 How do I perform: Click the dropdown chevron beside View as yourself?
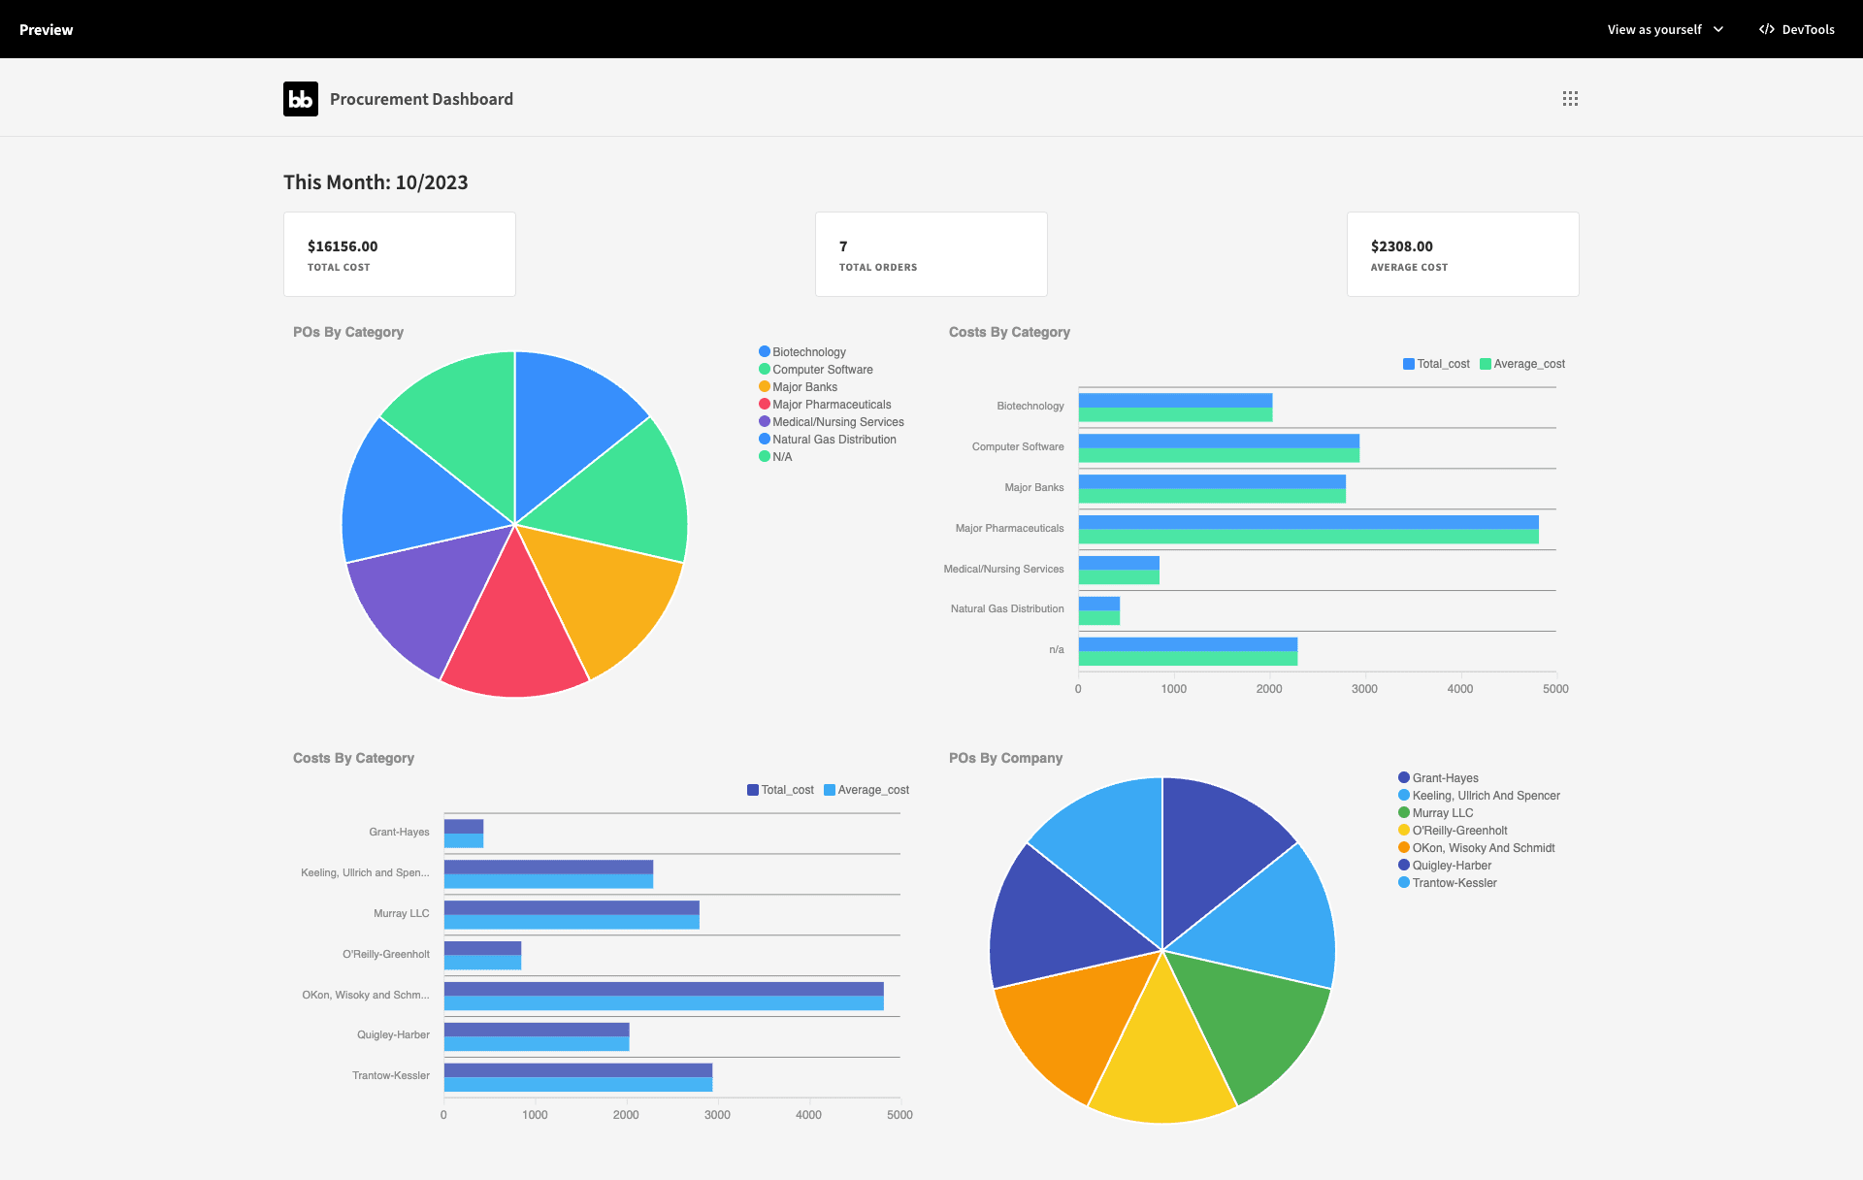(x=1718, y=29)
